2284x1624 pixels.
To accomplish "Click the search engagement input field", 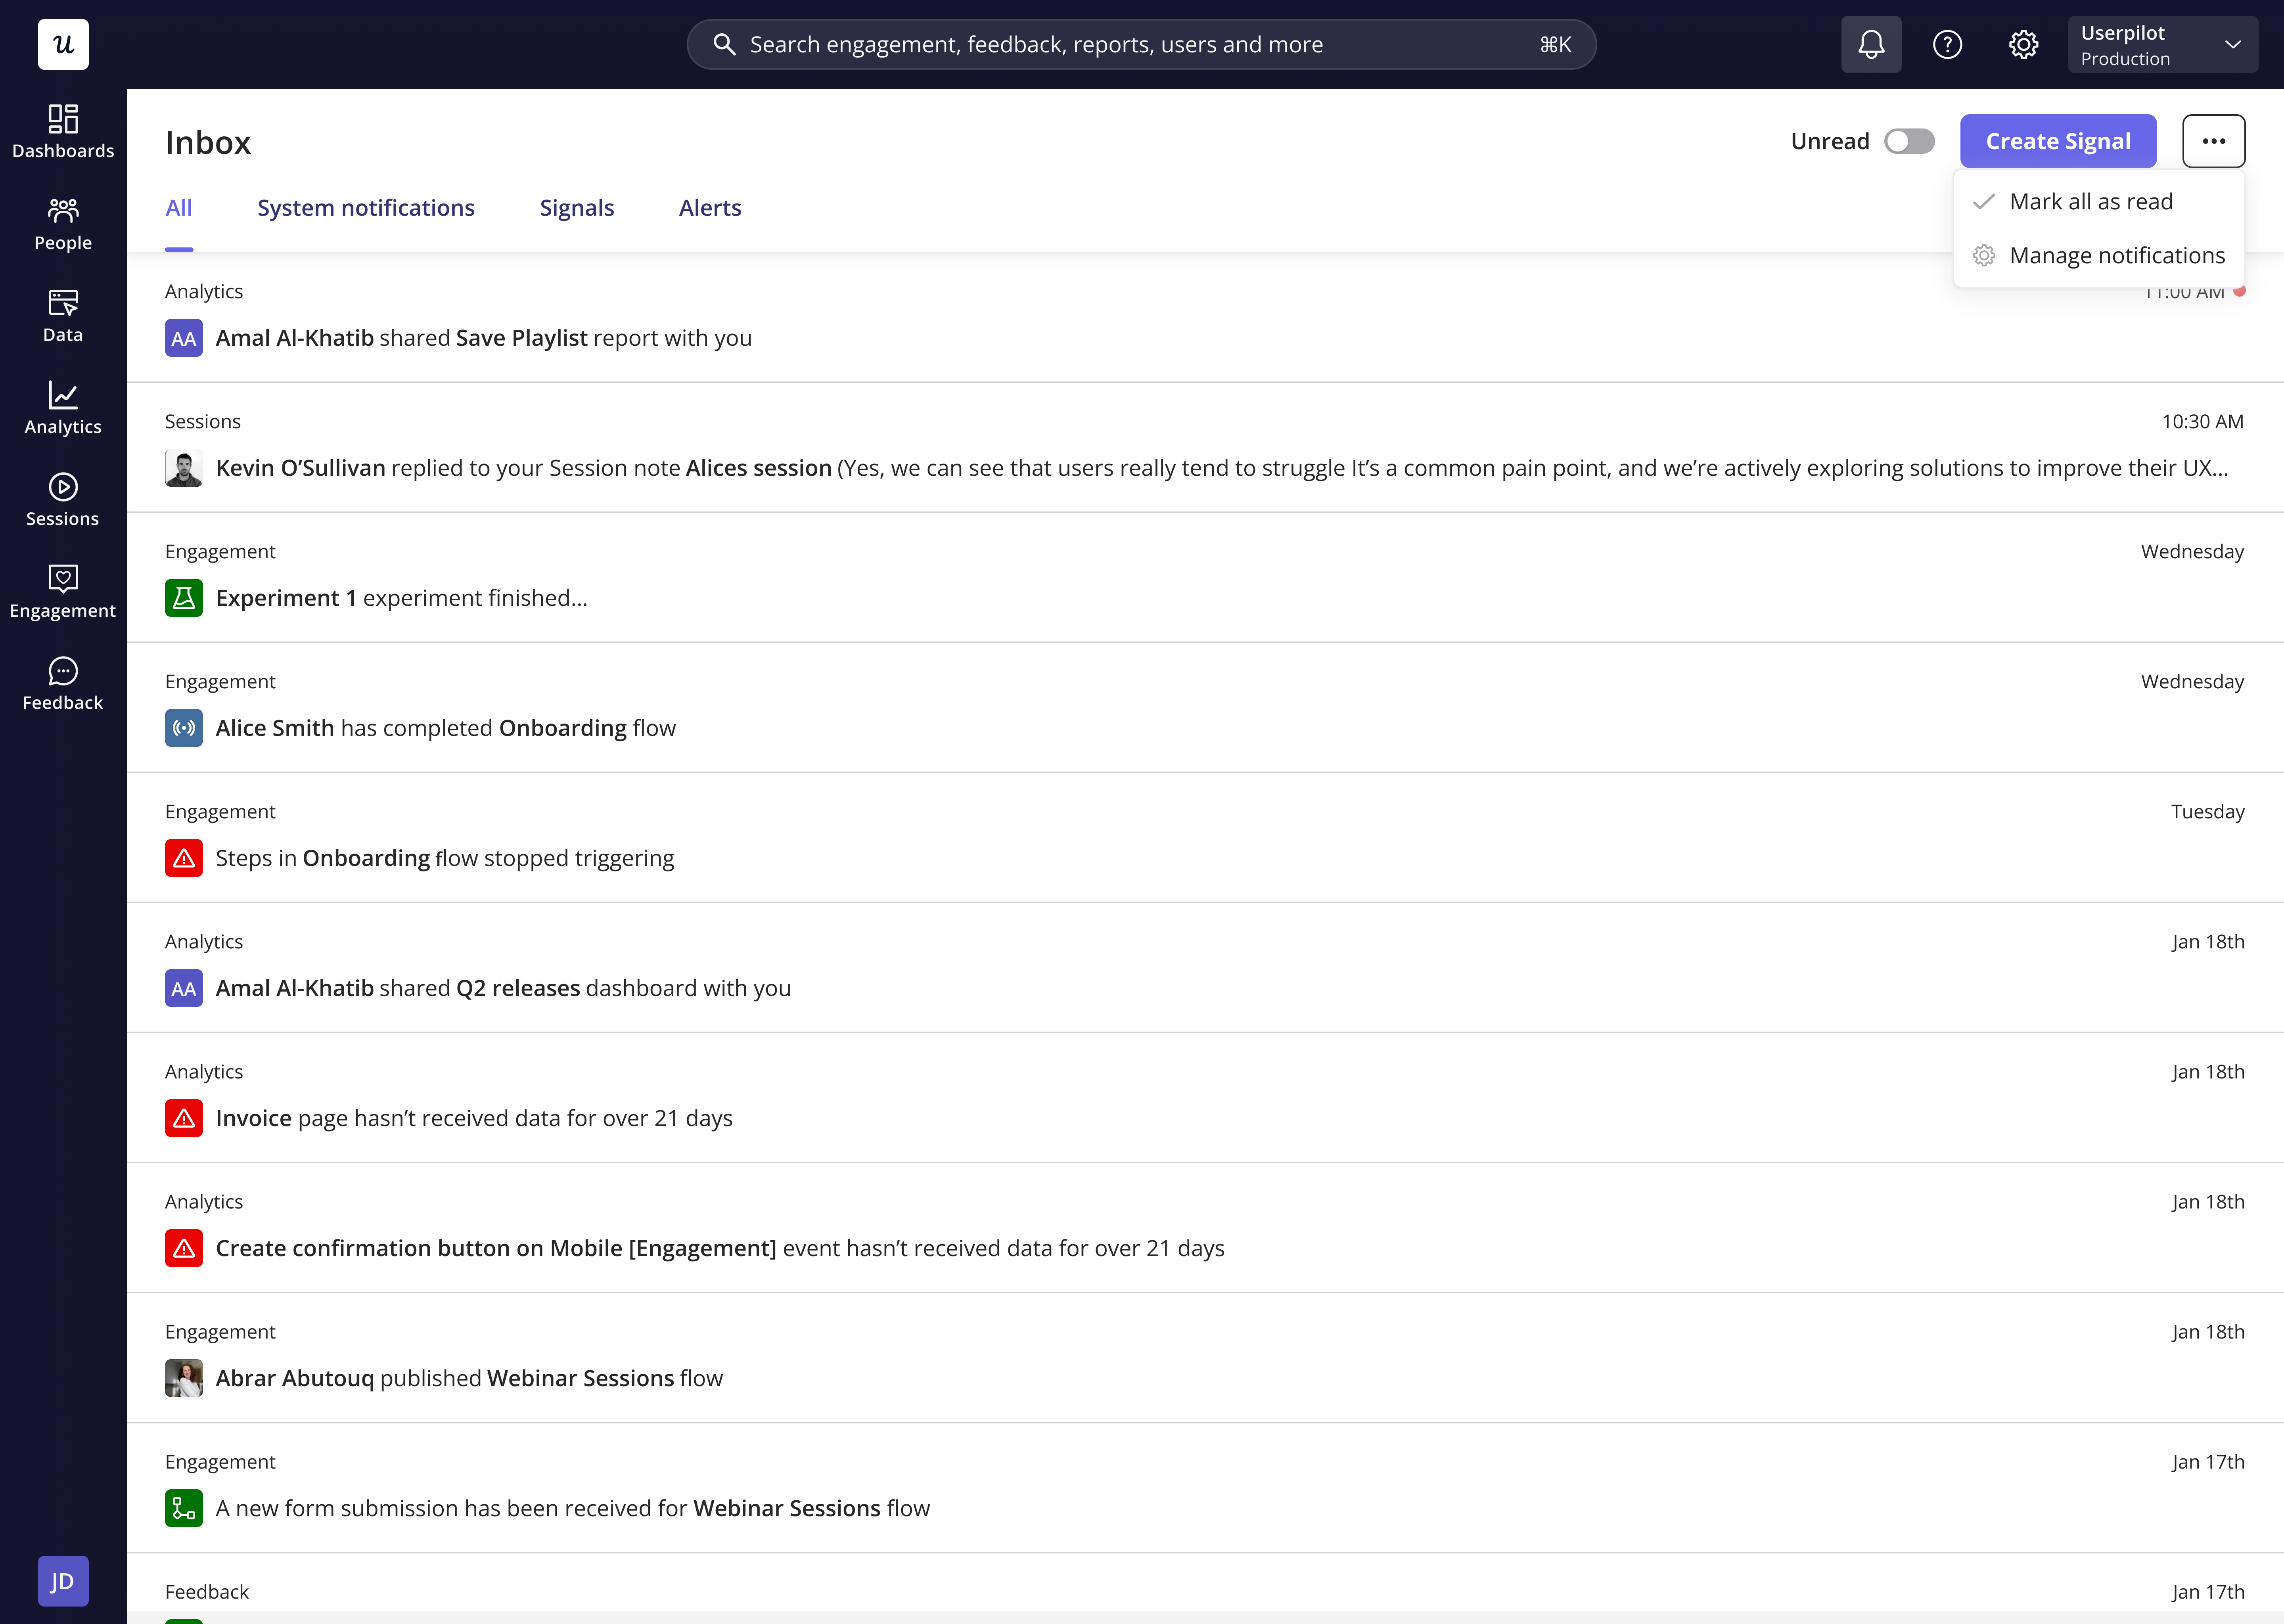I will pyautogui.click(x=1140, y=44).
